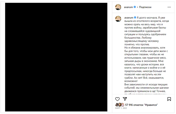Like the post with the heart icon

pyautogui.click(x=117, y=99)
